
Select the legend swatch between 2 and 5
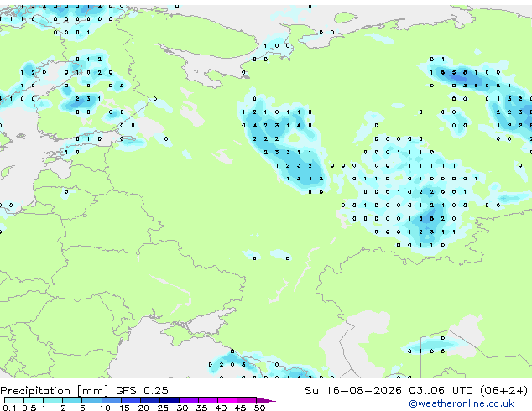(72, 400)
